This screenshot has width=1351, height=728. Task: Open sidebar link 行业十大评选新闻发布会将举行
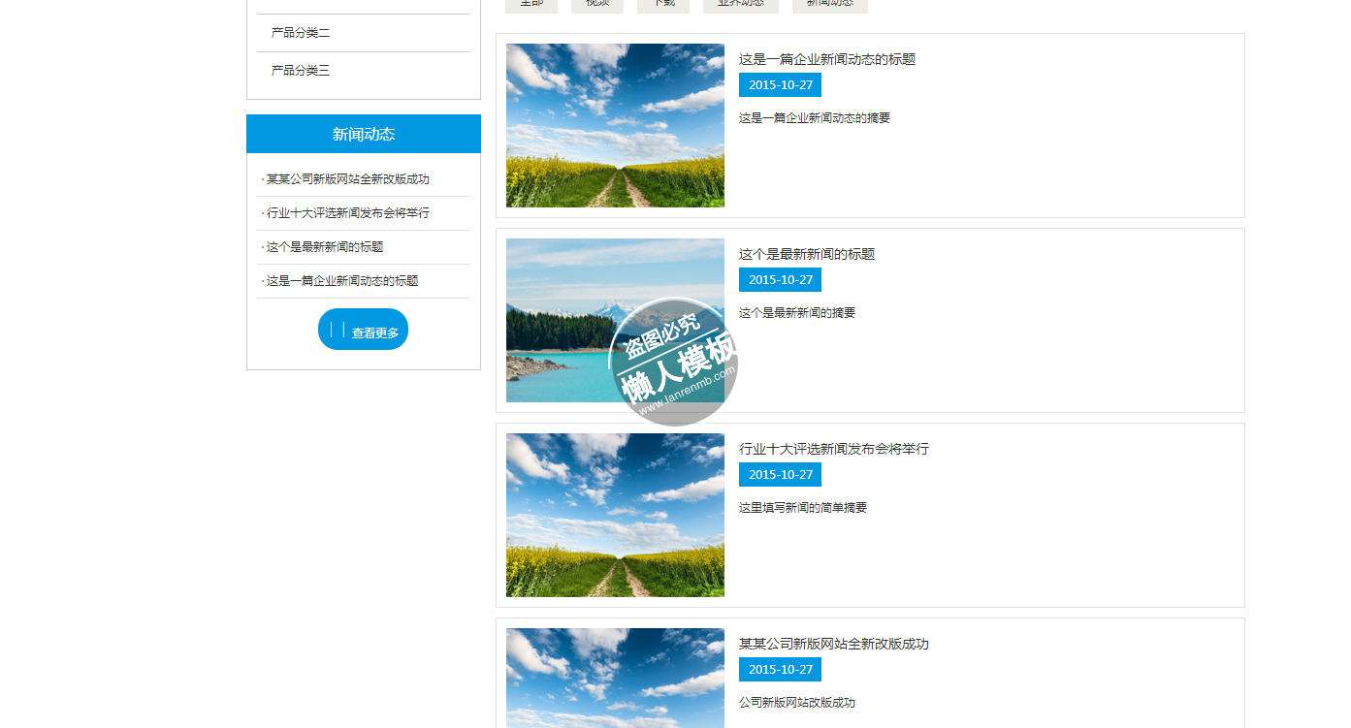tap(348, 213)
